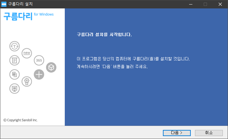
Task: Click the '구름다리 설치' title bar text
Action: tap(20, 4)
